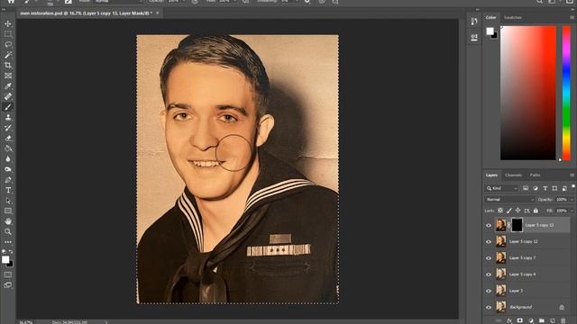This screenshot has height=324, width=577.
Task: Select the Eraser tool
Action: tap(8, 138)
